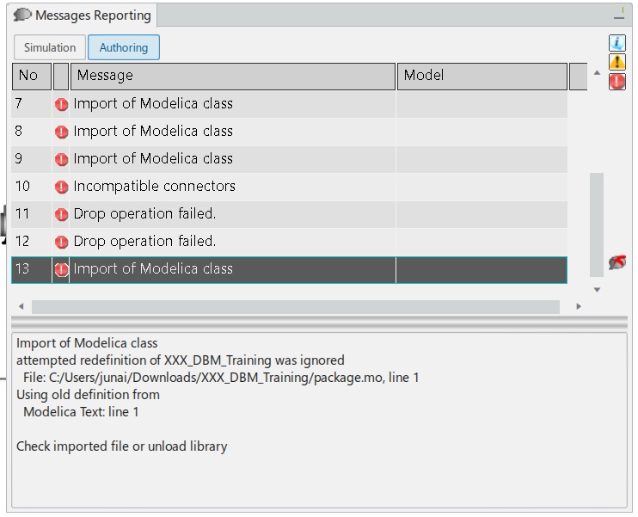Toggle the error messages filter icon
This screenshot has height=517, width=638.
coord(617,82)
